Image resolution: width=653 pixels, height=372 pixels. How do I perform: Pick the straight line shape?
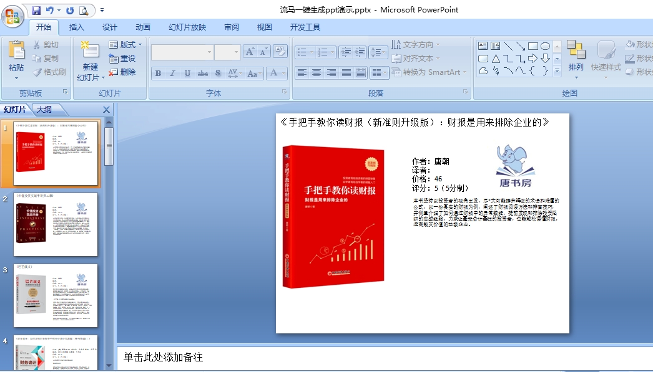pyautogui.click(x=508, y=45)
